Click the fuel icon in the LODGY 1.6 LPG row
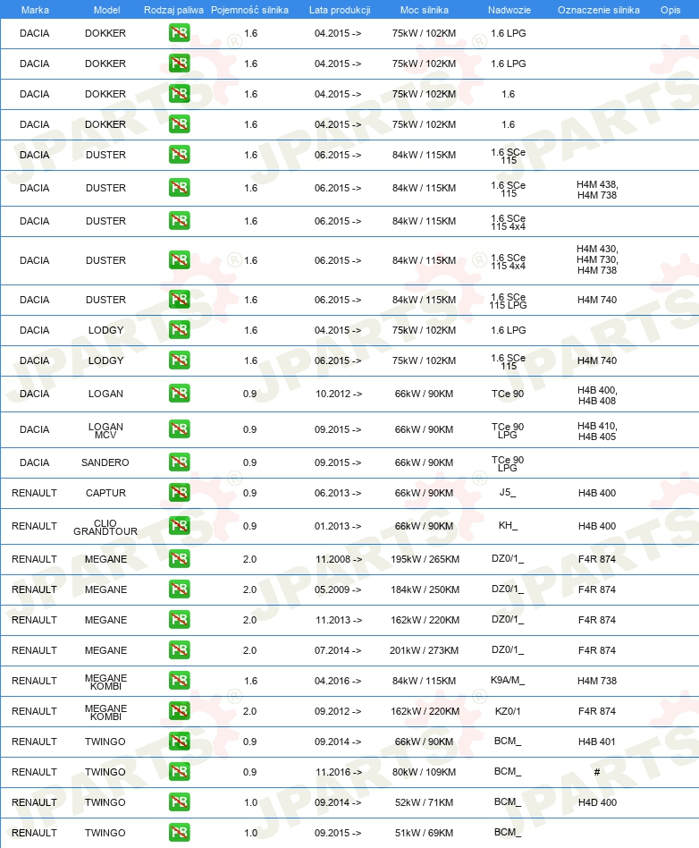 pyautogui.click(x=179, y=329)
